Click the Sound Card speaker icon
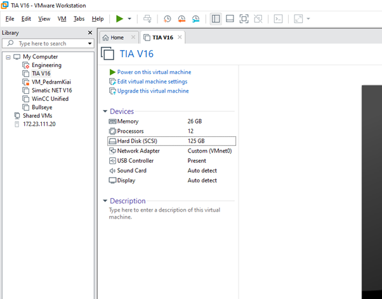 point(112,171)
